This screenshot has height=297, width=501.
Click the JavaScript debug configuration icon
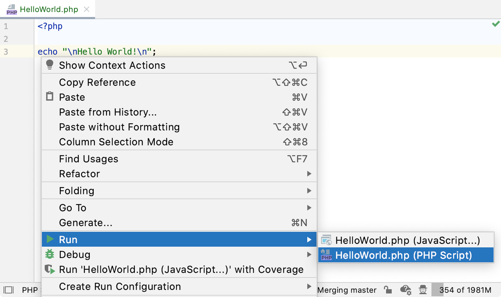[326, 240]
